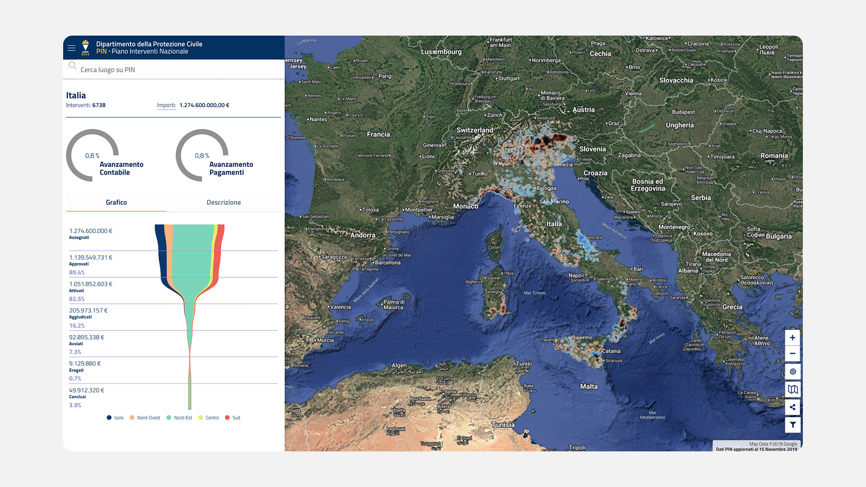Click Avanzamento Contabile gauge

pyautogui.click(x=92, y=156)
